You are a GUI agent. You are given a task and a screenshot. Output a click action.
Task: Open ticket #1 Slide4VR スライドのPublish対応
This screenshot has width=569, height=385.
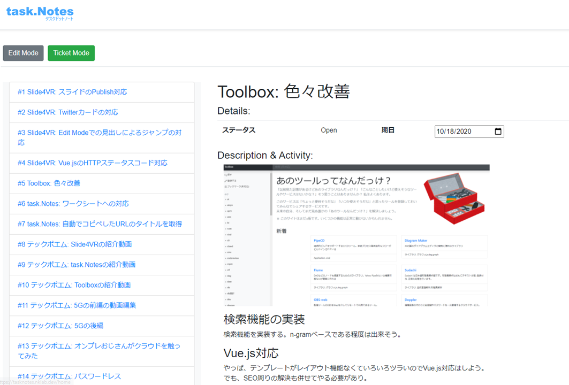click(102, 92)
